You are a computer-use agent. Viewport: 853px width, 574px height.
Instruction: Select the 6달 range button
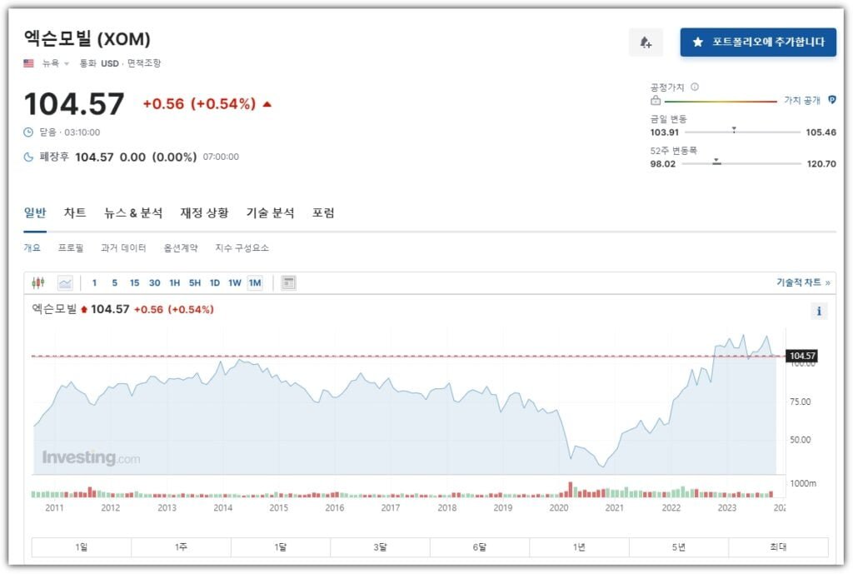click(480, 547)
